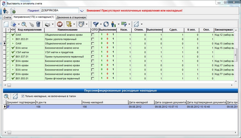The height and width of the screenshot is (138, 241).
Task: Click the printer icon
Action: [47, 24]
